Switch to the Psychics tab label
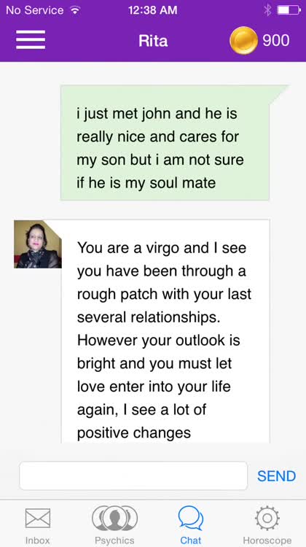The width and height of the screenshot is (306, 547). tap(114, 540)
